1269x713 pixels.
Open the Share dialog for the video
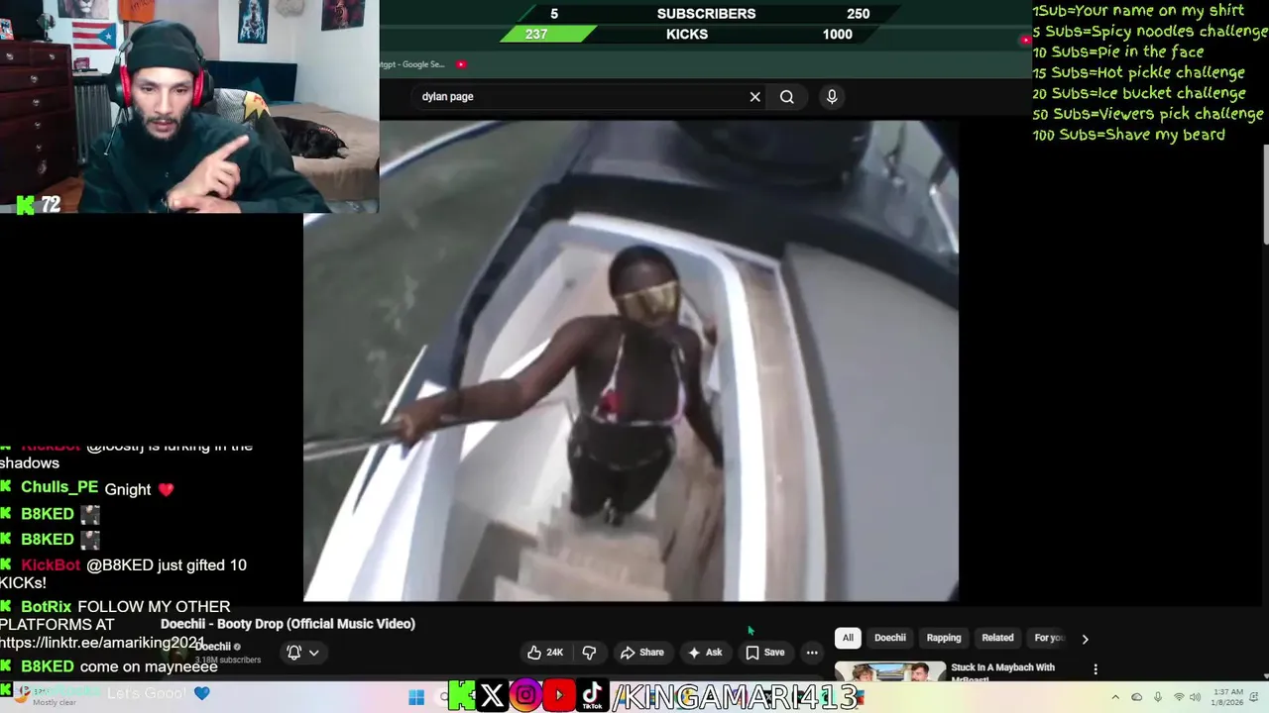[642, 653]
